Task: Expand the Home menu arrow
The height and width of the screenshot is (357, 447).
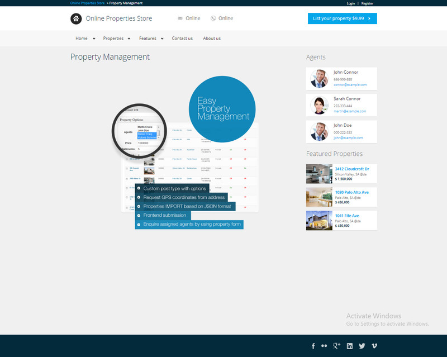Action: pos(94,39)
